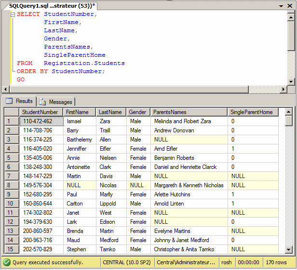The image size is (297, 270).
Task: Select row 15 by its row header
Action: point(12,249)
